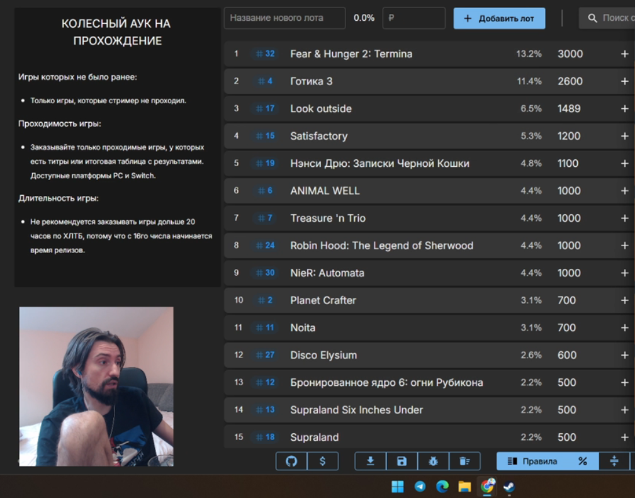The height and width of the screenshot is (498, 635).
Task: Select the Fear & Hunger 2: Termina name
Action: click(351, 54)
